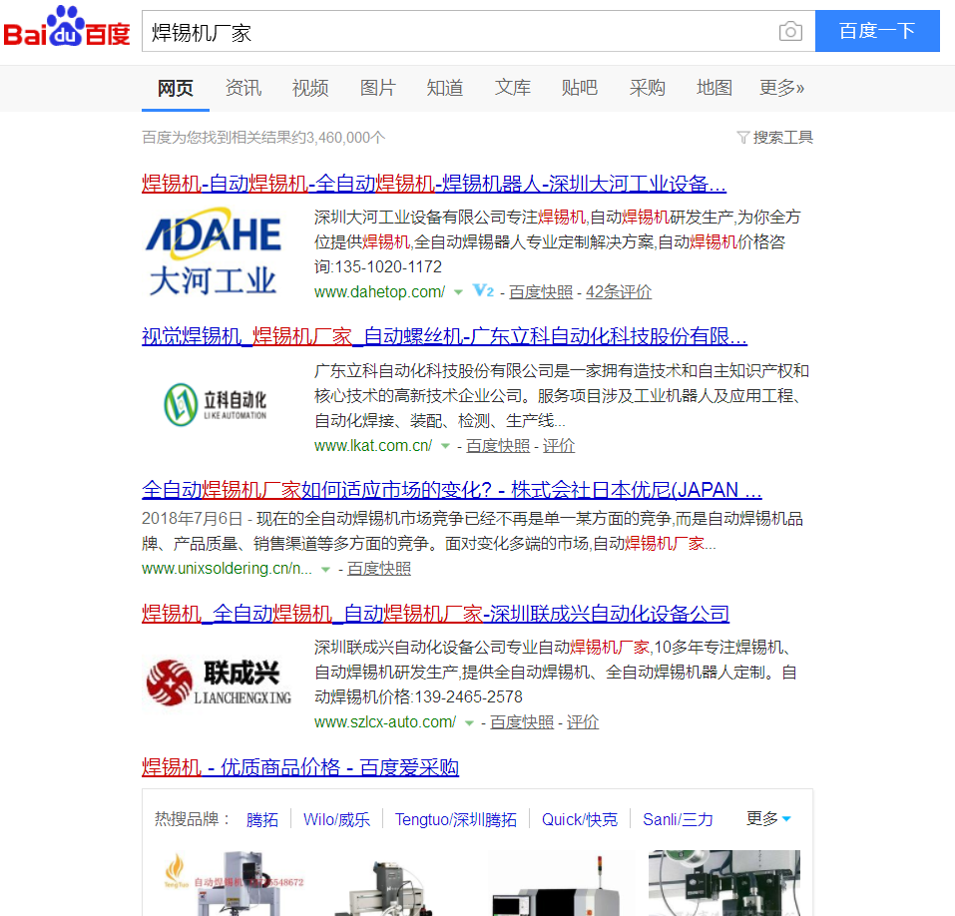Select hot brand Wilo/威乐
Viewport: 955px width, 916px height.
337,820
